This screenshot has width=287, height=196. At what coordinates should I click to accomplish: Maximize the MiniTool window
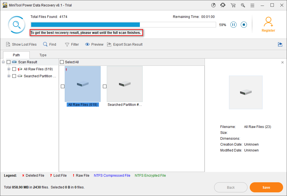click(272, 5)
